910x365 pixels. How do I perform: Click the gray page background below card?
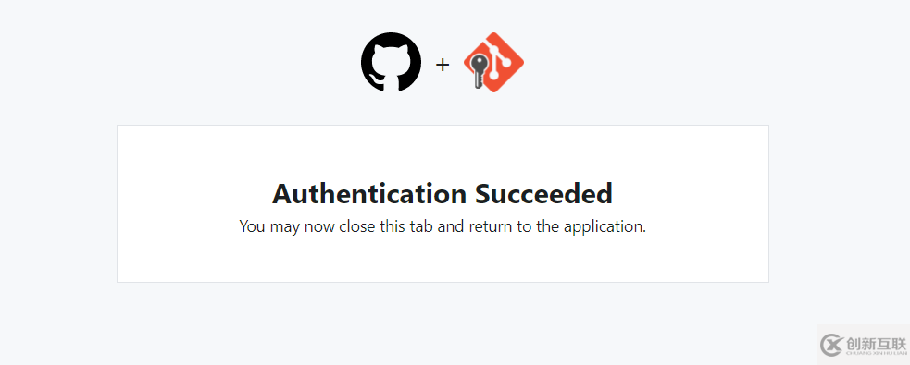(x=443, y=324)
